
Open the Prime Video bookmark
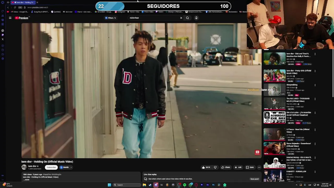point(147,12)
